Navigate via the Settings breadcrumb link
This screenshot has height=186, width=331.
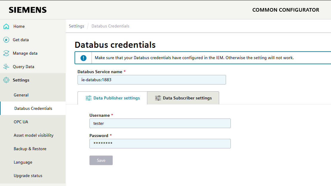click(76, 26)
